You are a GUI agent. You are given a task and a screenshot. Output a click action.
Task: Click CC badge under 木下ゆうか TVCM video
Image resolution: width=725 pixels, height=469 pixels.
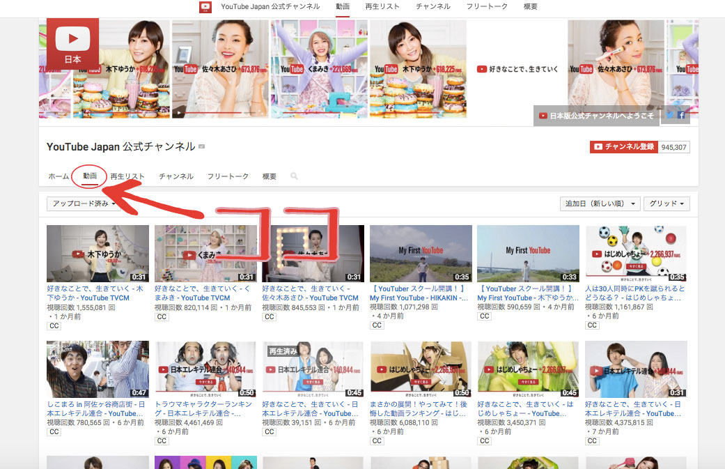54,325
